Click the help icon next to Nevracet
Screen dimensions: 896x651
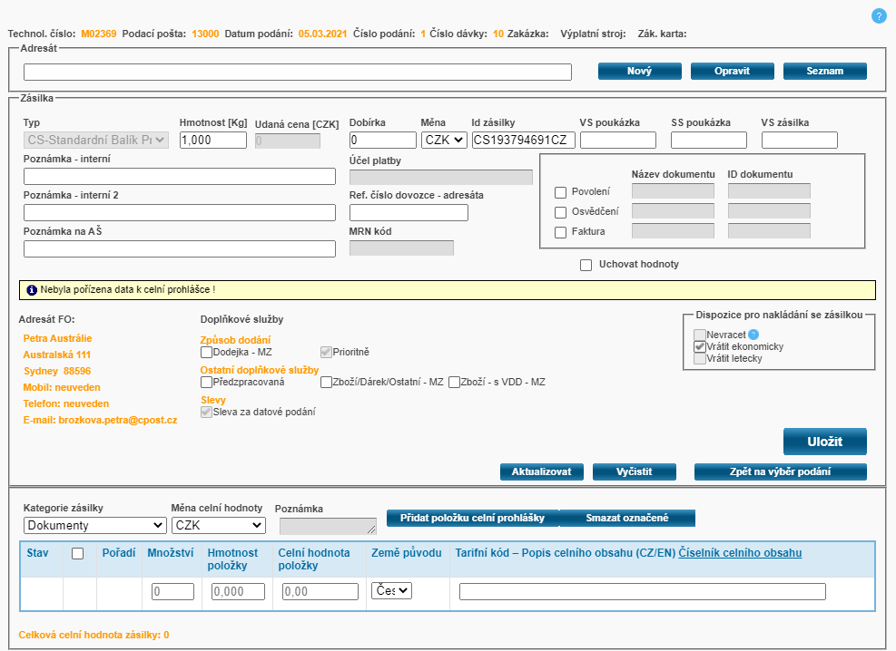click(x=753, y=335)
